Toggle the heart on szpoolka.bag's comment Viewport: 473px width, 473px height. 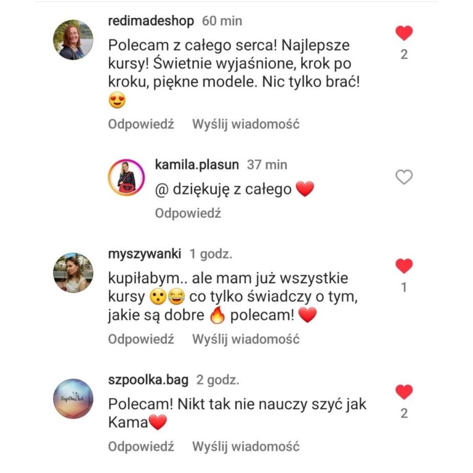click(x=404, y=392)
